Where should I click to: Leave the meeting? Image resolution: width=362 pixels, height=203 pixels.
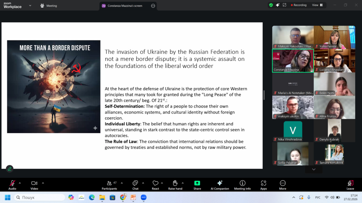pyautogui.click(x=350, y=185)
